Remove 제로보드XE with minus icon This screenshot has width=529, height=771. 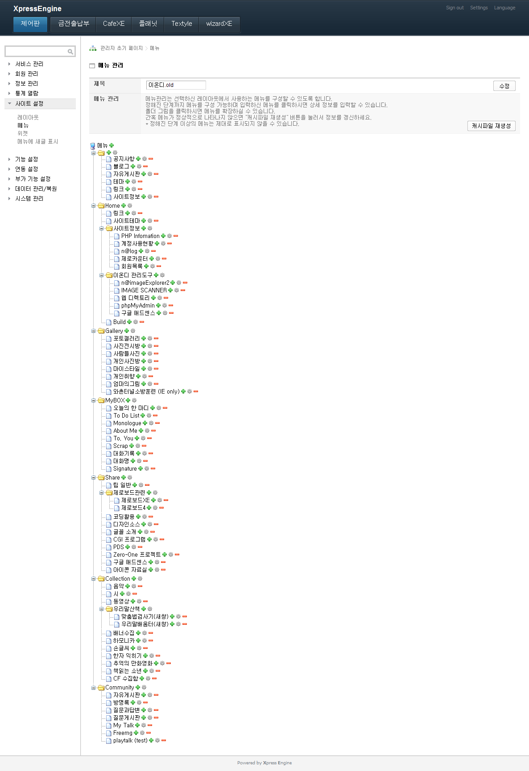point(166,500)
